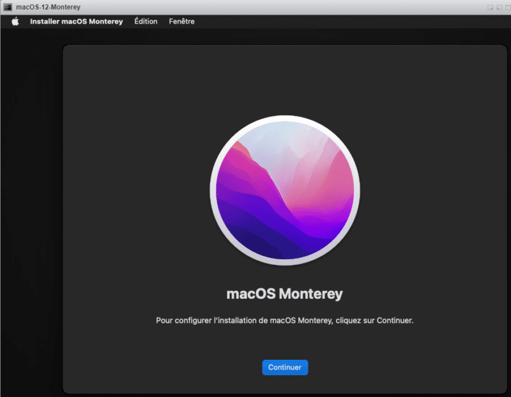The width and height of the screenshot is (511, 397).
Task: Open the Apple menu
Action: (15, 22)
